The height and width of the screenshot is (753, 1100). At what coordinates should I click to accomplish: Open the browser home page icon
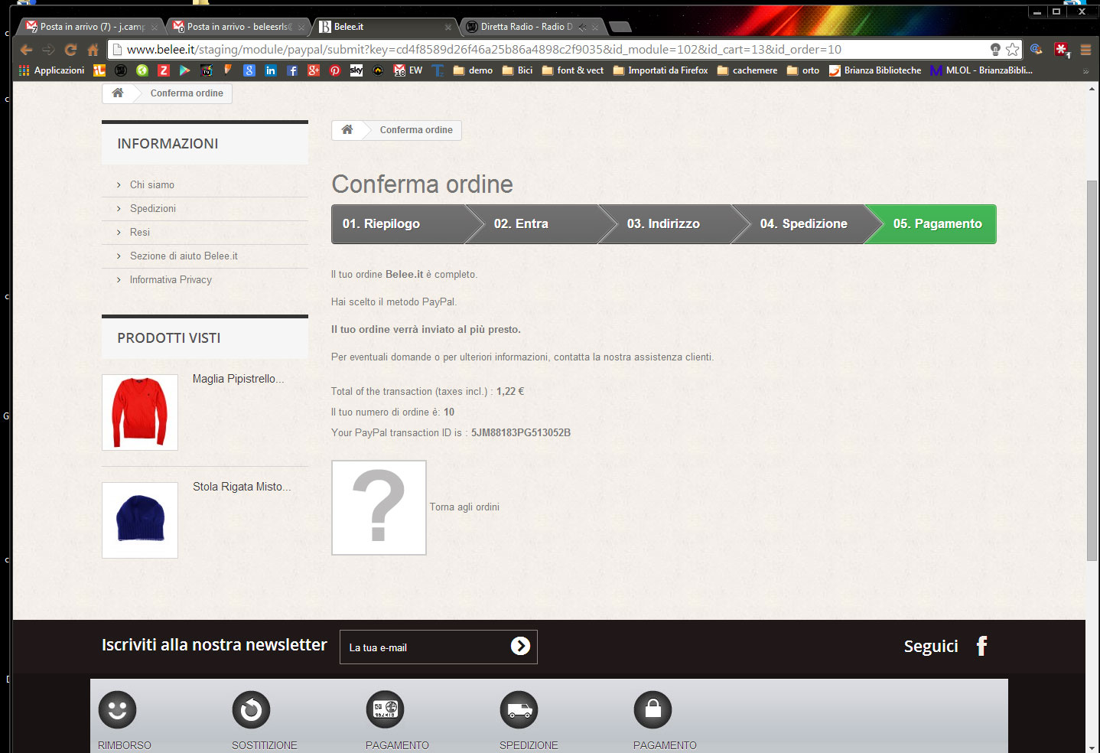tap(93, 50)
